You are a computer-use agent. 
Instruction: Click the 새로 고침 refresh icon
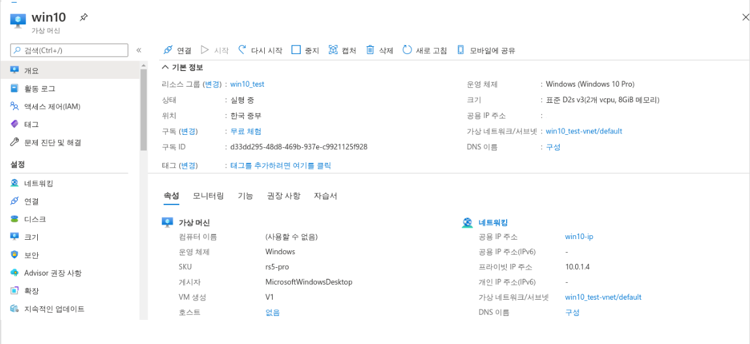pyautogui.click(x=407, y=50)
